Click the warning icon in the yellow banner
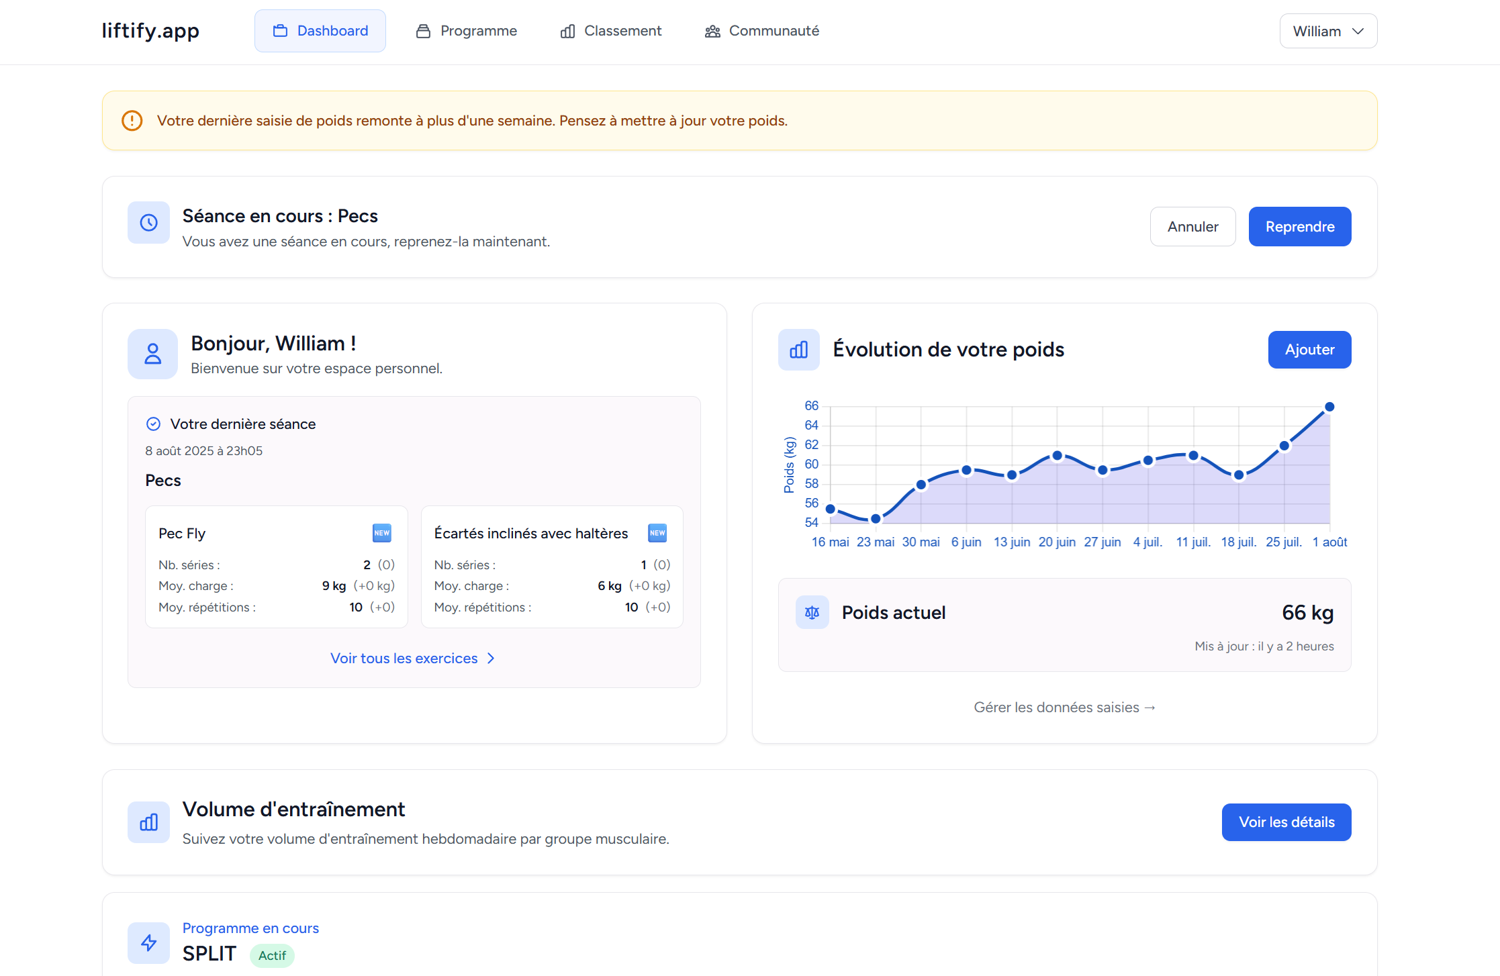Image resolution: width=1500 pixels, height=976 pixels. coord(132,120)
